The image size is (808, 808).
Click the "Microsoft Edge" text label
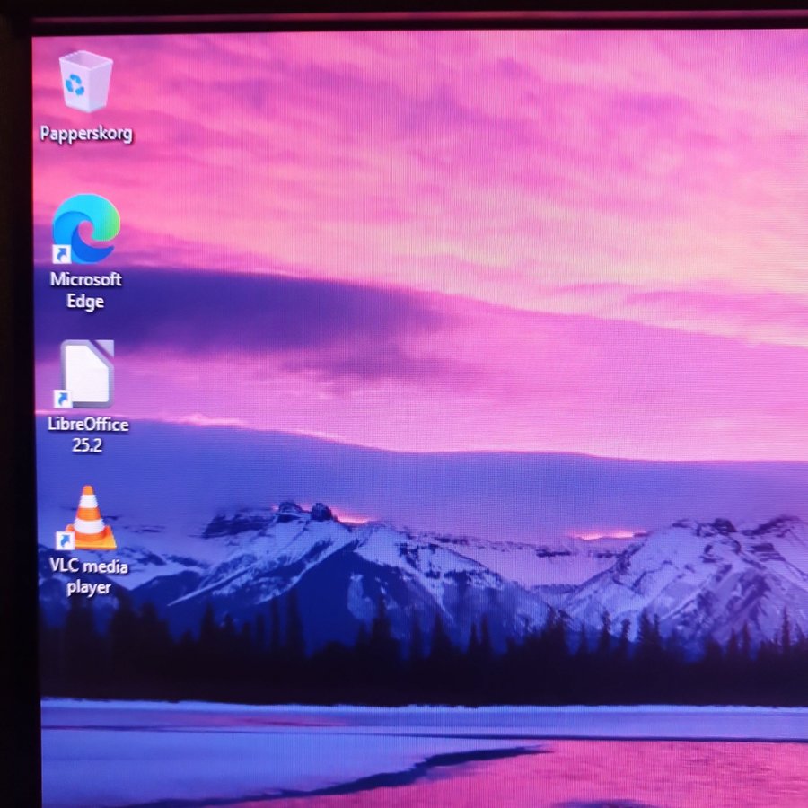coord(86,290)
